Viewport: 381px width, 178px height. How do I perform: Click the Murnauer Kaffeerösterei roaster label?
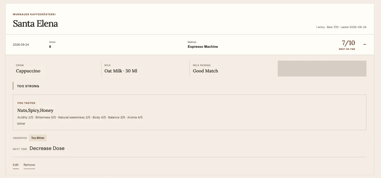click(34, 14)
